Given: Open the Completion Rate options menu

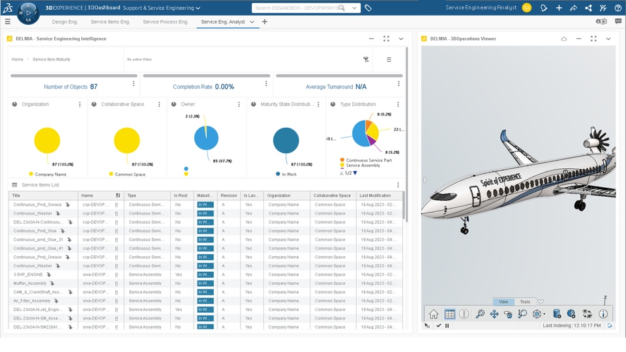Looking at the screenshot, I should pos(266,84).
